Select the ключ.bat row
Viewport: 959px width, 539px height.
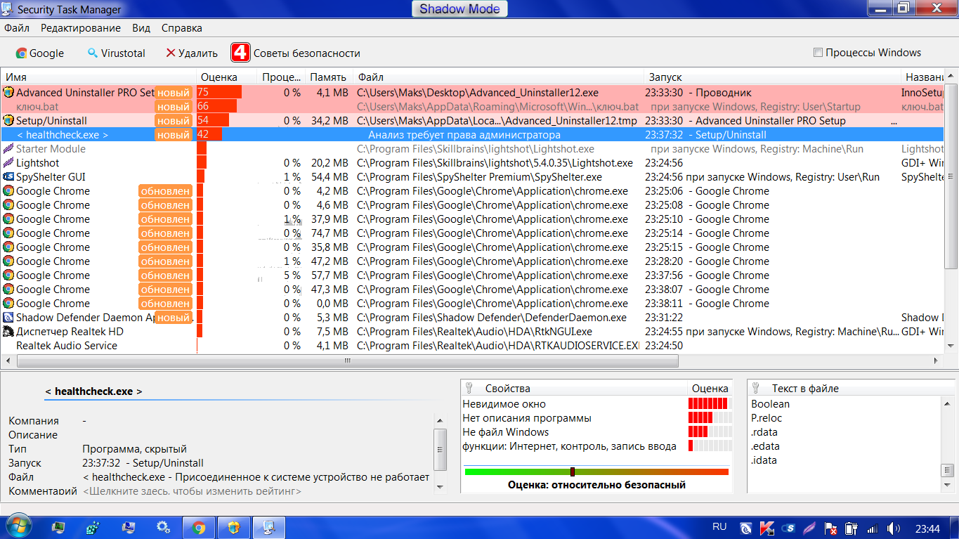(472, 107)
